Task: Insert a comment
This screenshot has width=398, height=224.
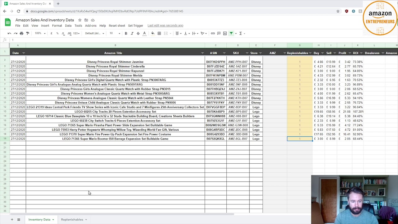Action: pyautogui.click(x=219, y=33)
